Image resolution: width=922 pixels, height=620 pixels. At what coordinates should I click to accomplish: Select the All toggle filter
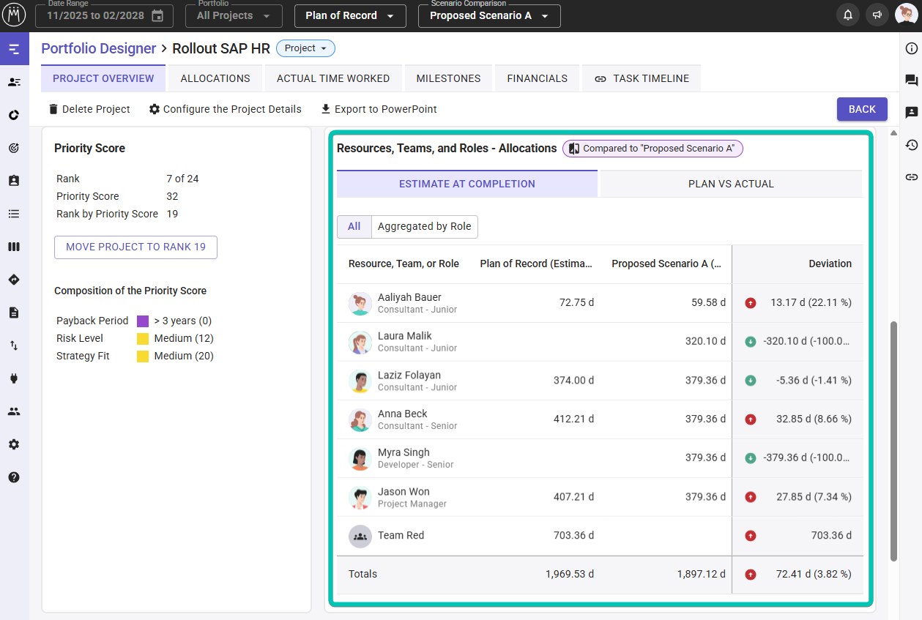click(354, 227)
